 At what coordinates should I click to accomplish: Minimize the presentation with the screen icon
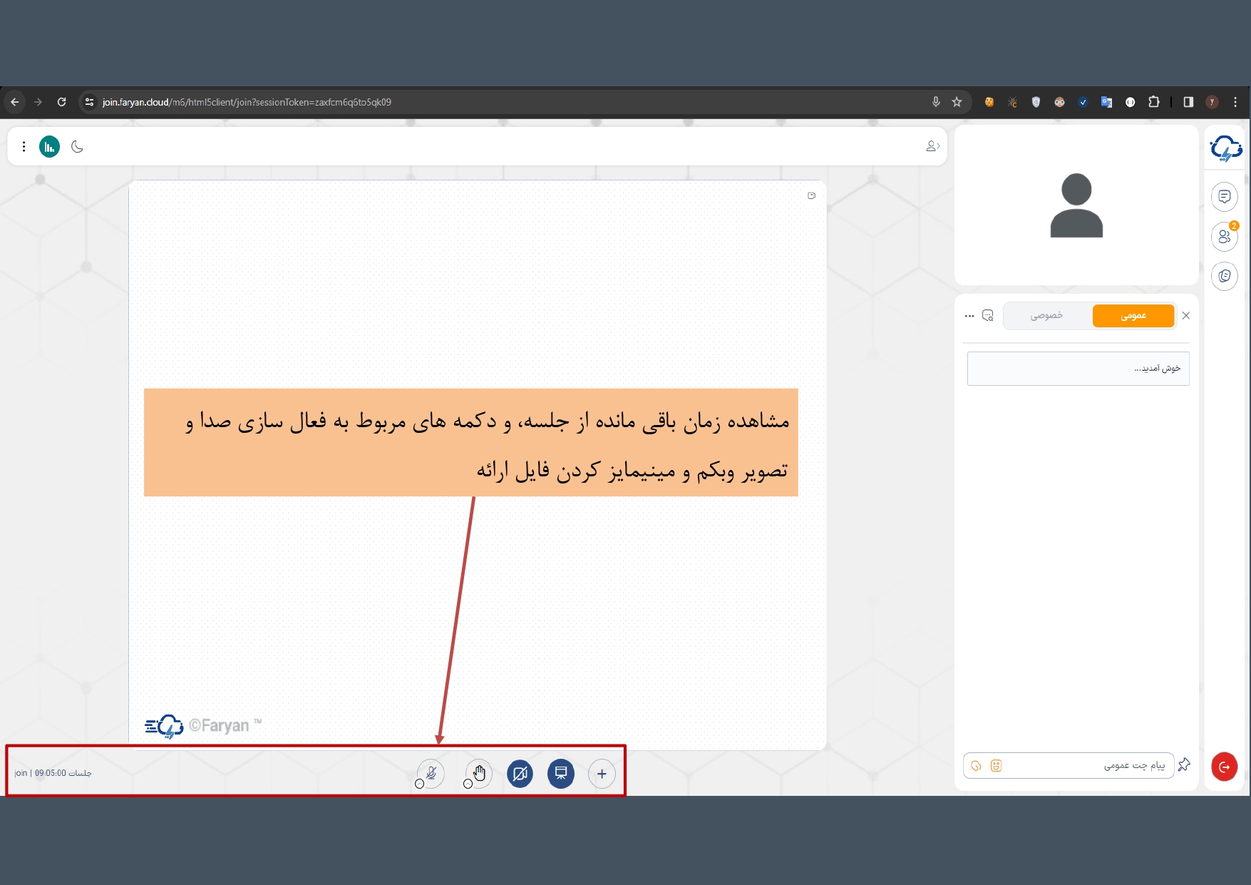pos(561,773)
